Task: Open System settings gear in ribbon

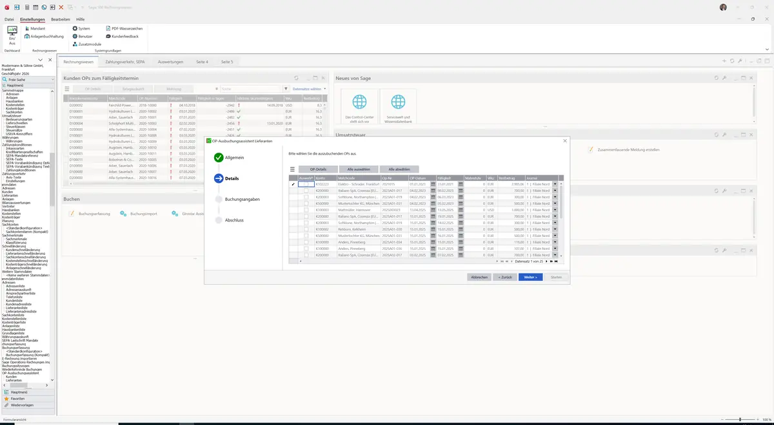Action: [81, 28]
